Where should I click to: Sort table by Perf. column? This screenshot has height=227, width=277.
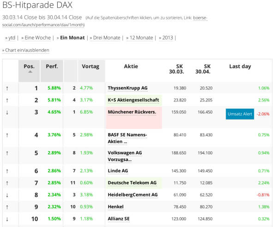click(52, 66)
